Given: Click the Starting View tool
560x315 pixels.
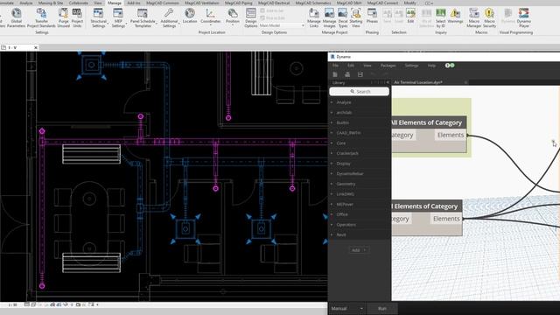Looking at the screenshot, I should point(356,17).
